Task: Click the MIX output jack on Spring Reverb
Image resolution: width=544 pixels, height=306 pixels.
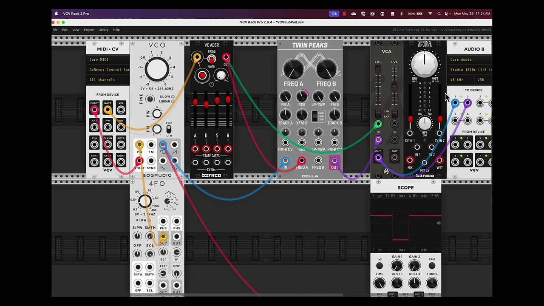Action: click(x=410, y=161)
